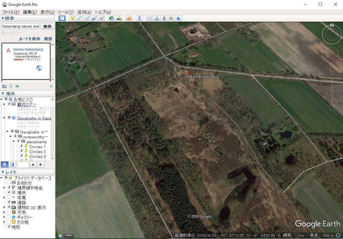Show historical imagery clock icon
The height and width of the screenshot is (239, 343).
tap(112, 18)
